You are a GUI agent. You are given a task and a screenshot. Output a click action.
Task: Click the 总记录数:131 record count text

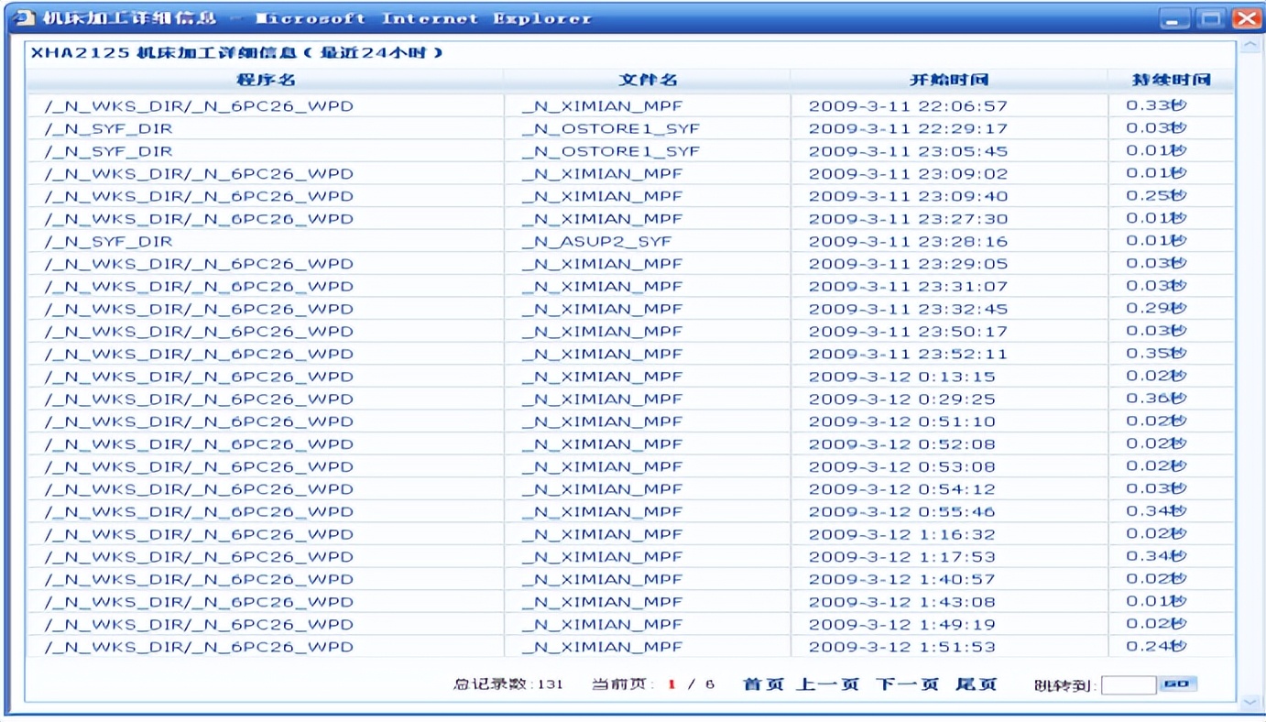pos(507,684)
